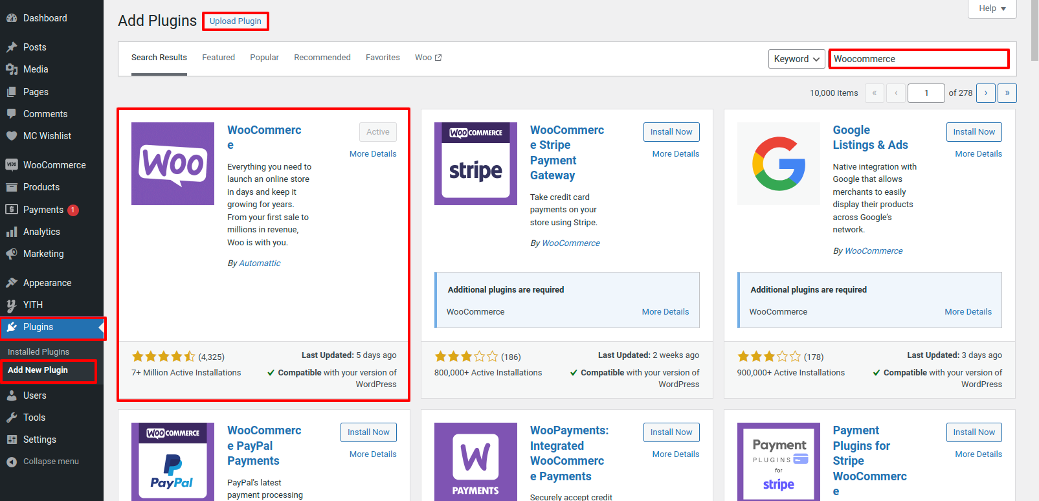Open the Woo external link tab
Screen dimensions: 1039x501
428,58
